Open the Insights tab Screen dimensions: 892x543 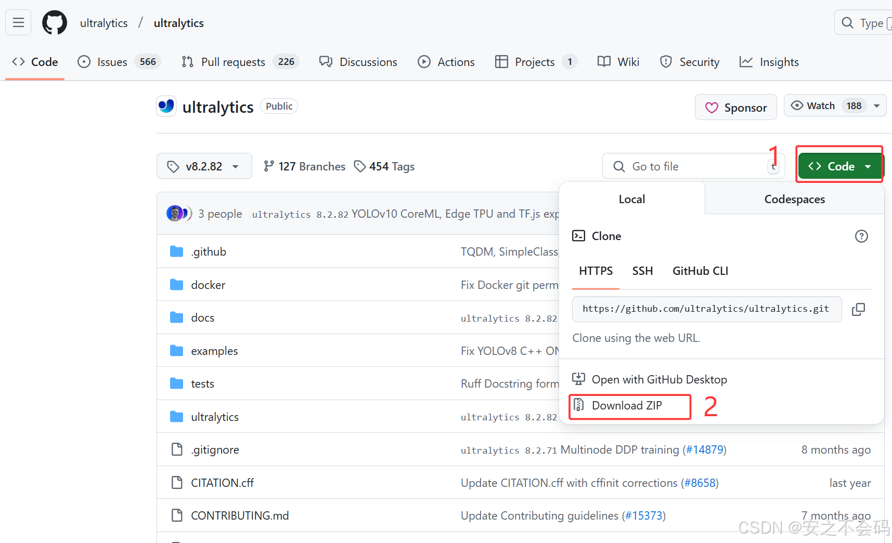point(769,62)
